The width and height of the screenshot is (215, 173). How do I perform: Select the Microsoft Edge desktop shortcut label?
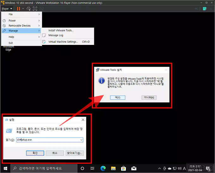(8, 48)
